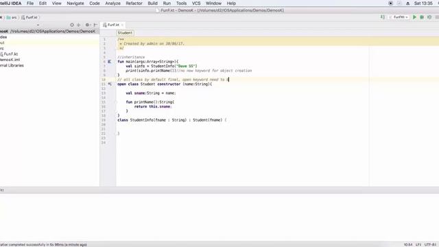Screen dimensions: 439x247
Task: Click the class StudentInfo declaration line
Action: pos(172,120)
